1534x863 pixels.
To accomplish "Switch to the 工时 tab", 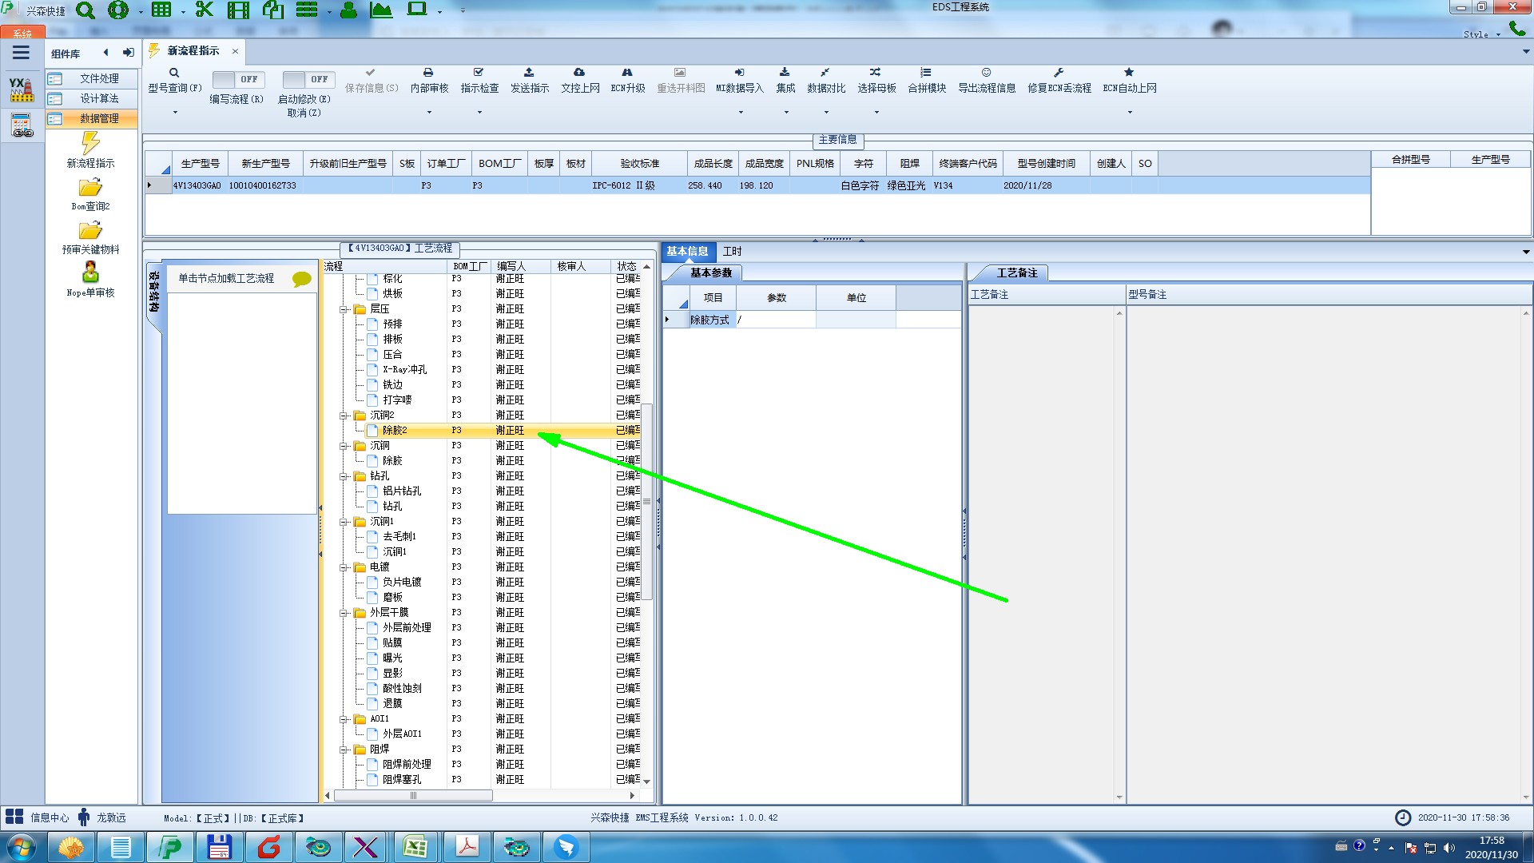I will click(732, 251).
